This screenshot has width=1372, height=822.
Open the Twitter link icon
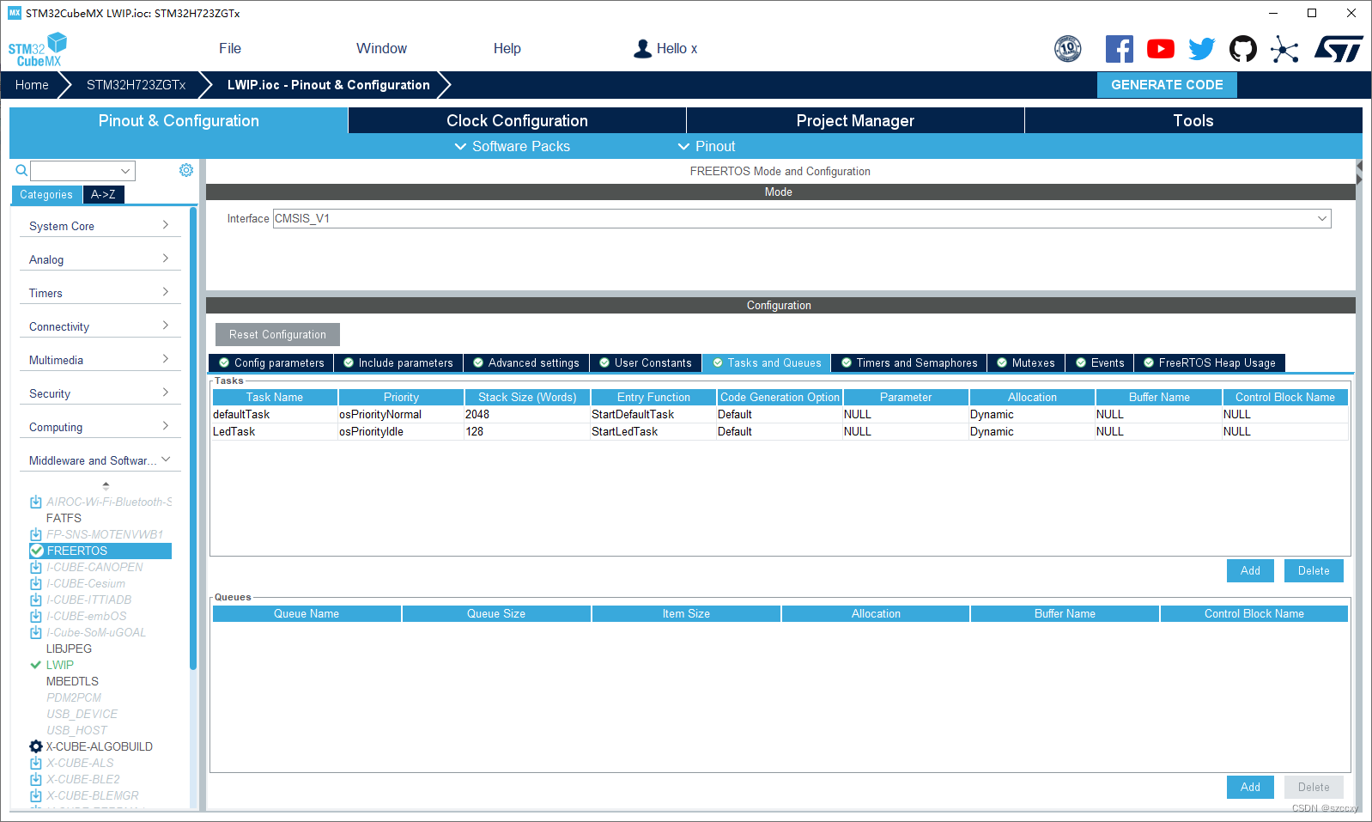point(1201,49)
